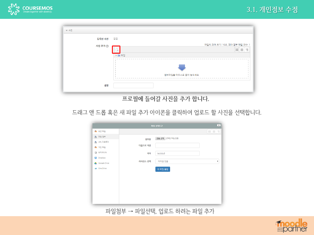This screenshot has height=235, width=314.
Task: Select icon grid view in file picker
Action: click(209, 131)
